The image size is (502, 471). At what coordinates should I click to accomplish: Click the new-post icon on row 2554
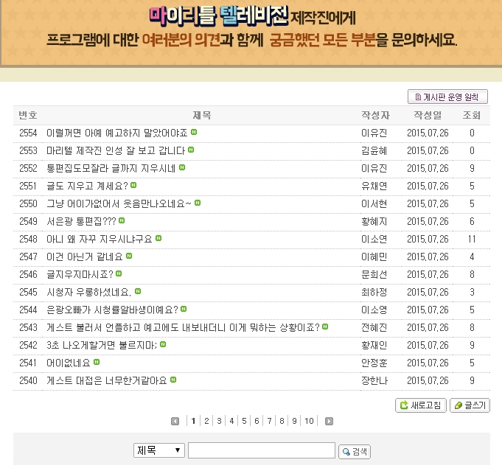pyautogui.click(x=194, y=132)
